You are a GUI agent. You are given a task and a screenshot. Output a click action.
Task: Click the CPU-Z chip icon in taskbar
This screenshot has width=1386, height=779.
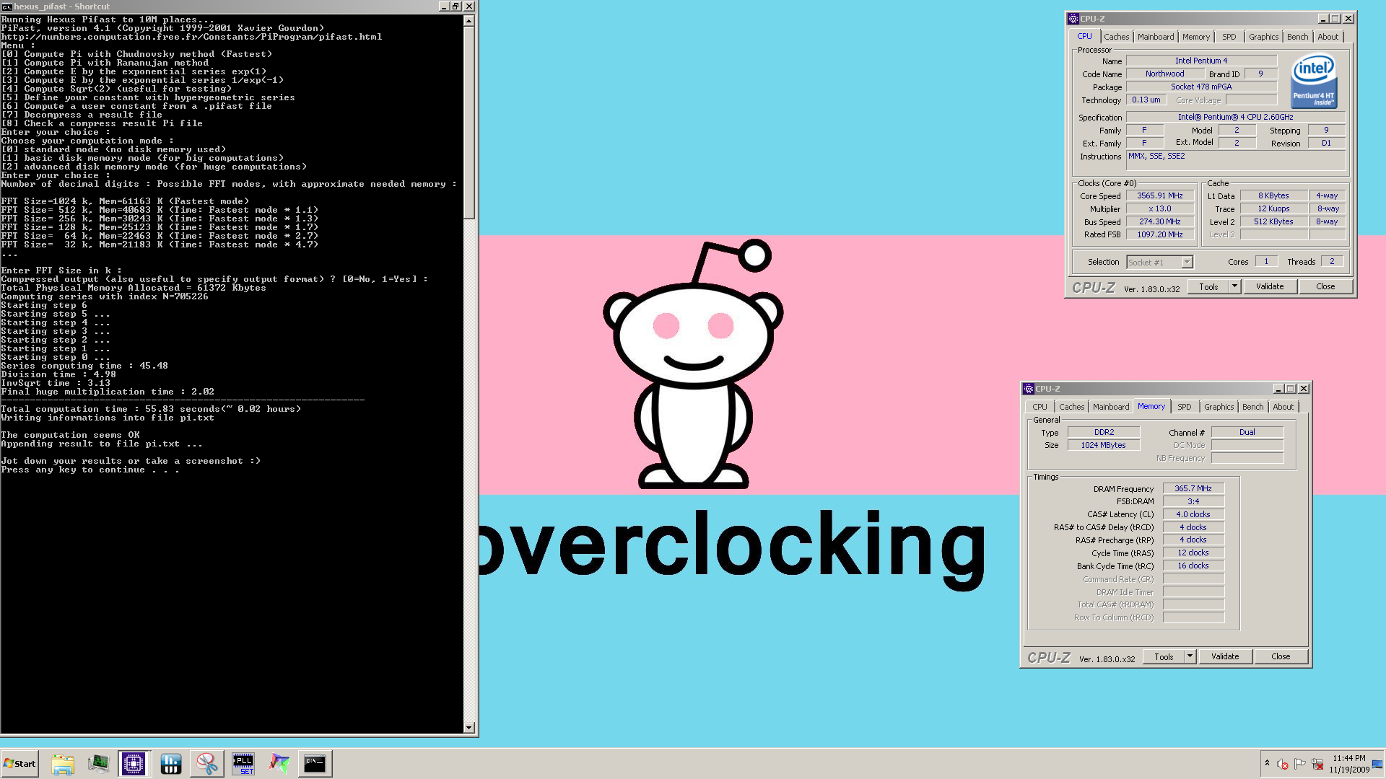134,764
